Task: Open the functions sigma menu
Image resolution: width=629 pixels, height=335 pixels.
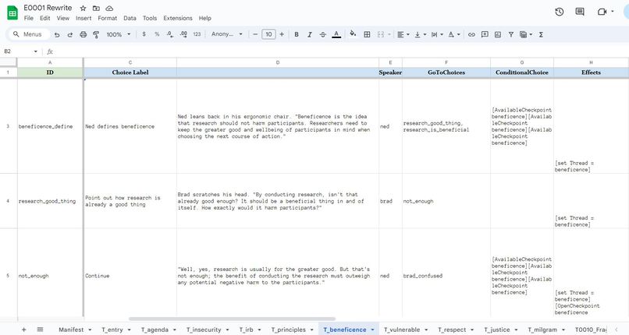Action: click(541, 34)
